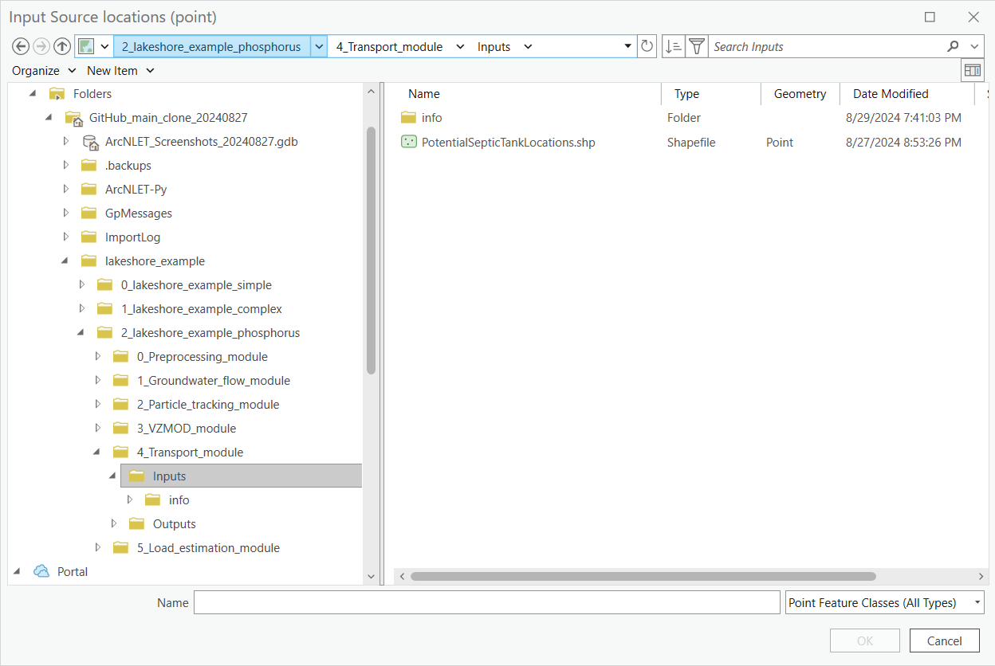Click the OK button

[865, 641]
